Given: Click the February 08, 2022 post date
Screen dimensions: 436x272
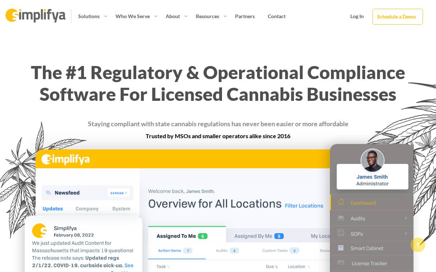Looking at the screenshot, I should click(74, 235).
